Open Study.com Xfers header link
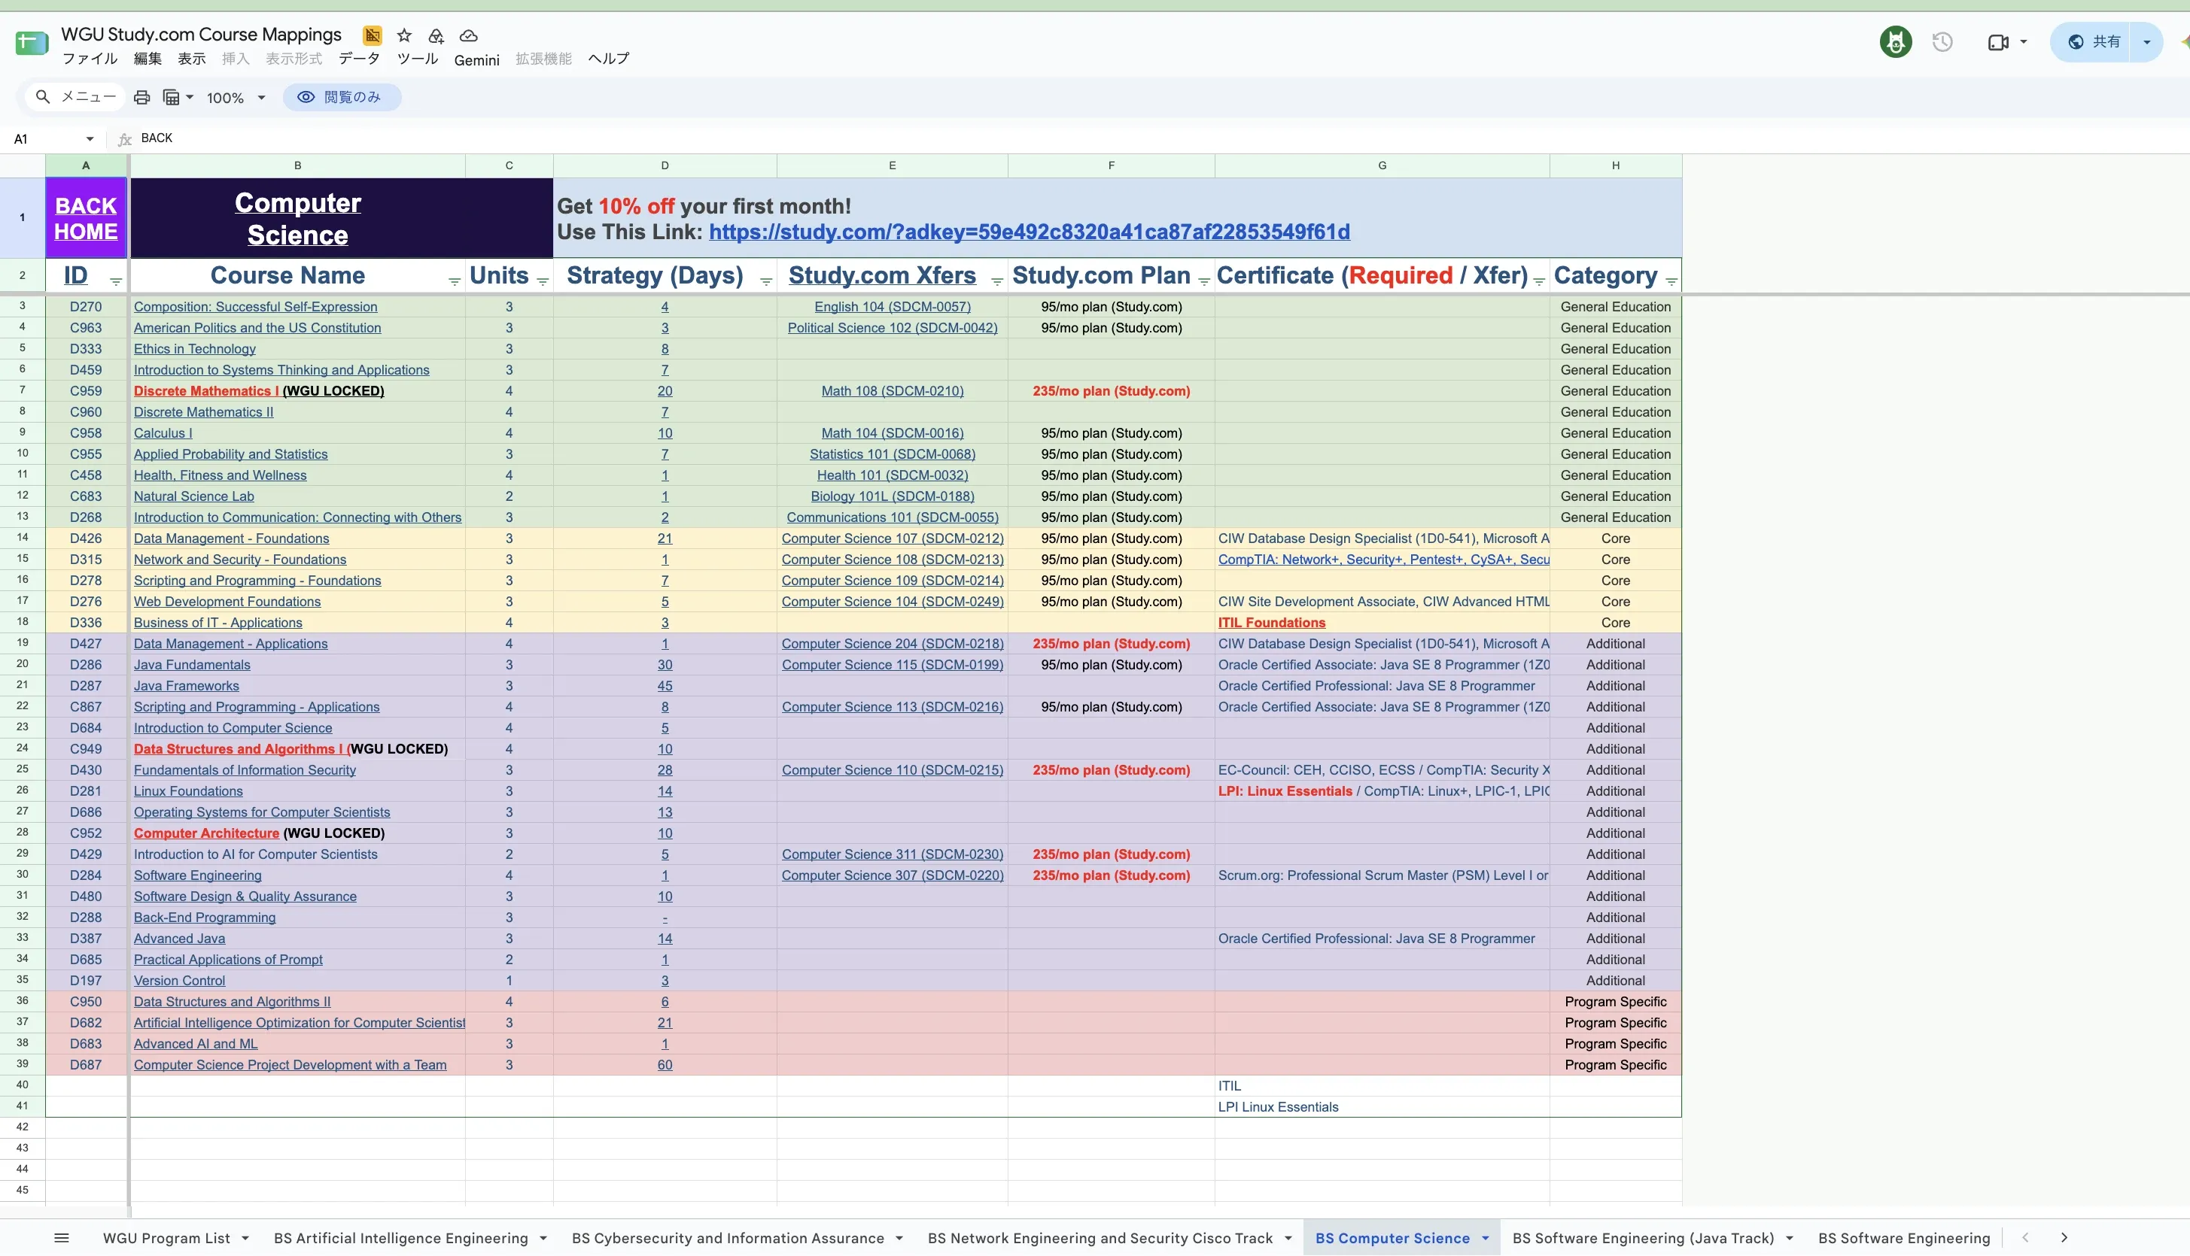This screenshot has height=1256, width=2190. [882, 275]
